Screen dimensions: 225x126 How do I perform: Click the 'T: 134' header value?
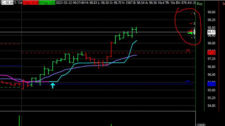click(18, 3)
